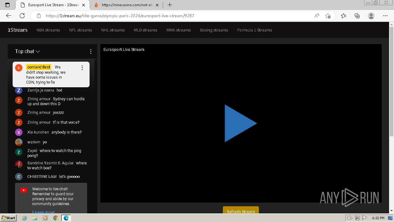The image size is (394, 222).
Task: Expand the Top chat dropdown
Action: pos(27,51)
